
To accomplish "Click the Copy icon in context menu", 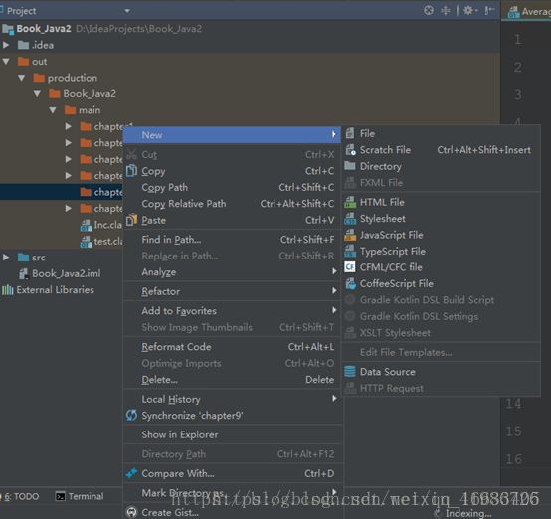I will click(x=131, y=171).
